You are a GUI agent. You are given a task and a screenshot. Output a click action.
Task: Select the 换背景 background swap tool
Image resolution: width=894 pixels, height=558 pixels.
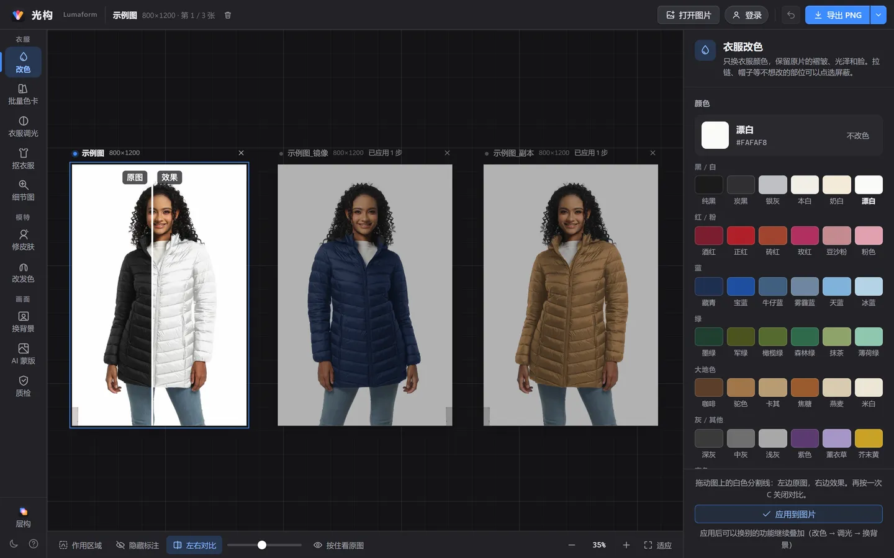[x=23, y=322]
